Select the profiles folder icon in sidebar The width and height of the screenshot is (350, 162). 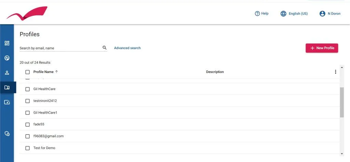coord(7,87)
